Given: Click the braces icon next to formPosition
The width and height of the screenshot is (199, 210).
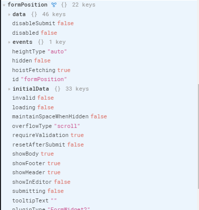Looking at the screenshot, I should click(64, 5).
